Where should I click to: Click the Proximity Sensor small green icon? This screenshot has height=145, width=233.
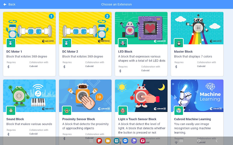coord(67,110)
